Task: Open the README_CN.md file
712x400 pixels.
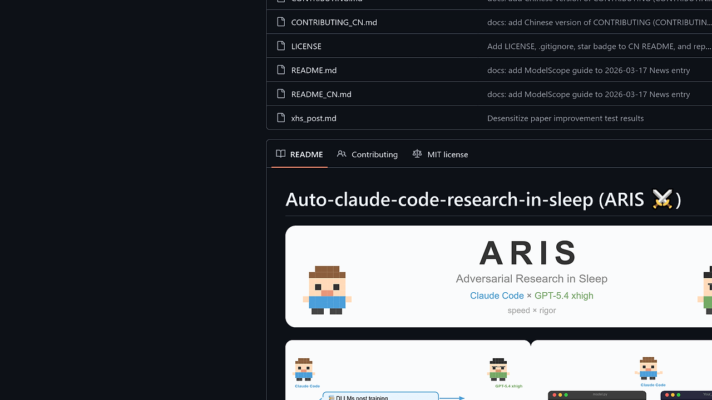Action: pyautogui.click(x=321, y=94)
